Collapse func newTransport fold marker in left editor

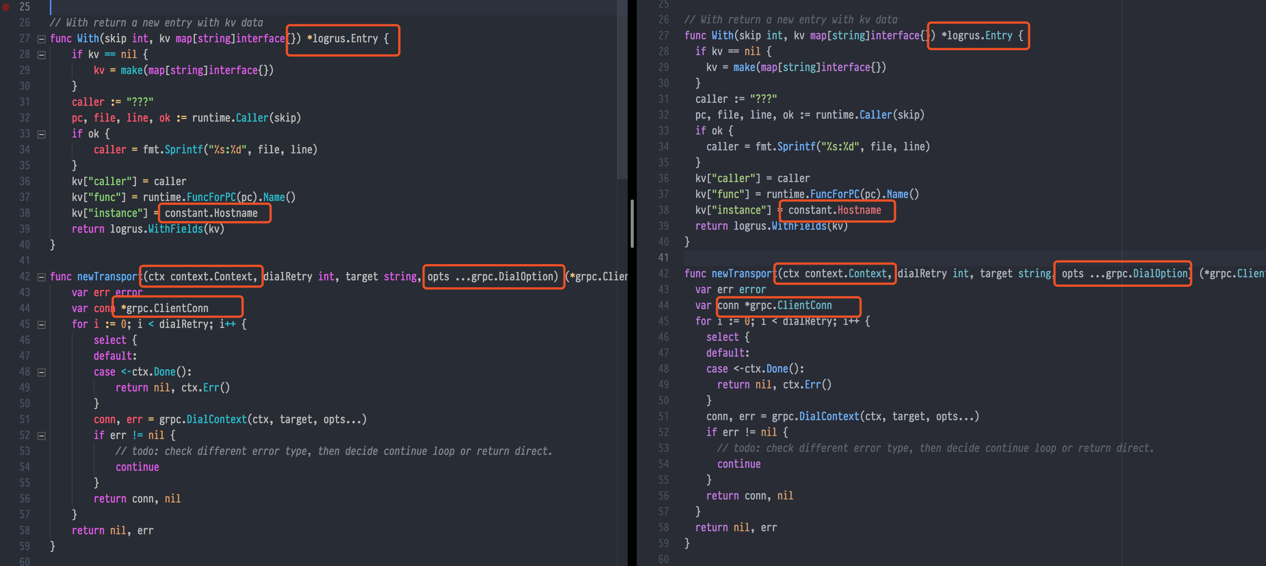click(42, 277)
